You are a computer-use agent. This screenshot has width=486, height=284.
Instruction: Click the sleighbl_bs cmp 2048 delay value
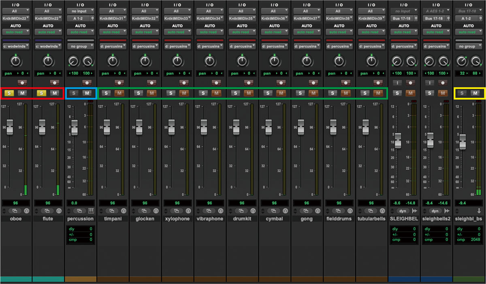tap(475, 239)
